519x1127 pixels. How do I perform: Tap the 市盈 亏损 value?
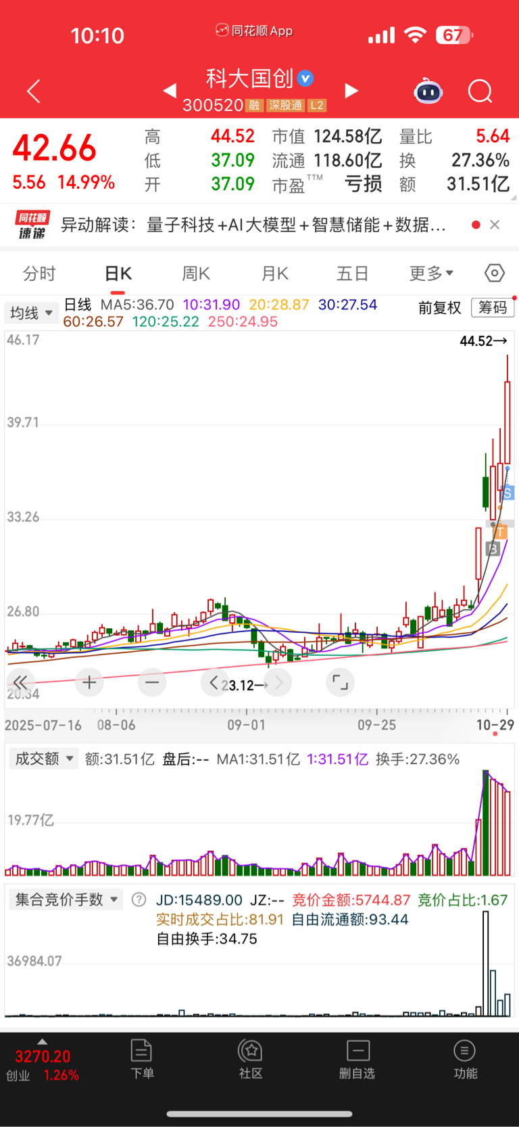coord(363,184)
